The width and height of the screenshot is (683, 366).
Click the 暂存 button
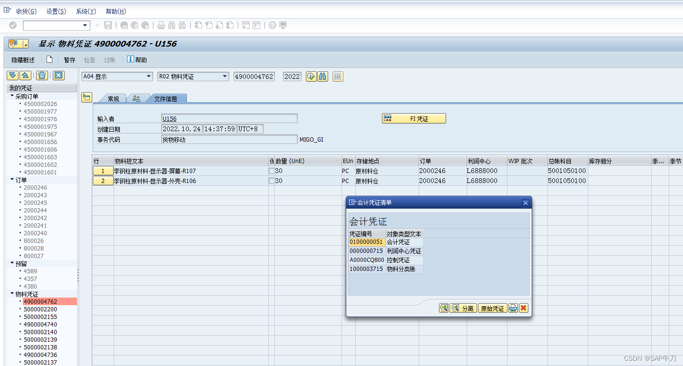click(69, 60)
